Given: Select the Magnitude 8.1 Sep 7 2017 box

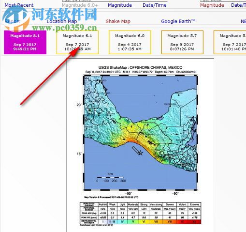Looking at the screenshot, I should coord(25,42).
